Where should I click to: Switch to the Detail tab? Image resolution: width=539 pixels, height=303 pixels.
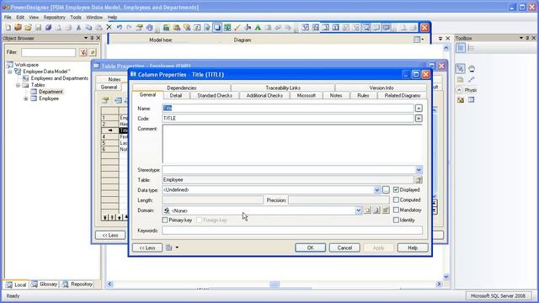[x=176, y=95]
